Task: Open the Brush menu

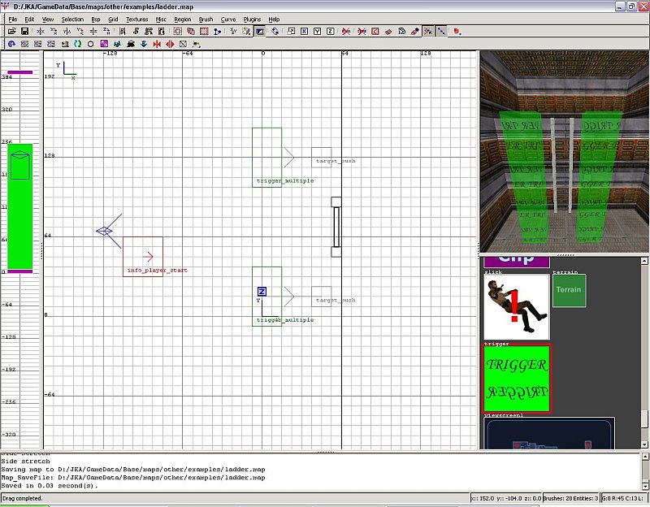Action: coord(206,19)
